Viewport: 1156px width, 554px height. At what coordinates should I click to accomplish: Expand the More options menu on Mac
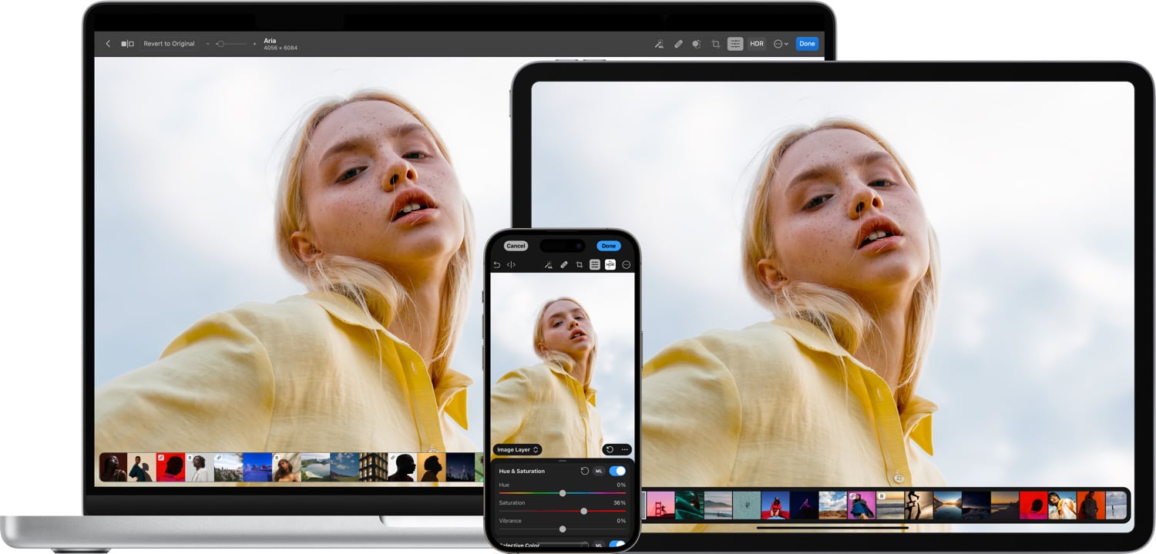[x=780, y=44]
